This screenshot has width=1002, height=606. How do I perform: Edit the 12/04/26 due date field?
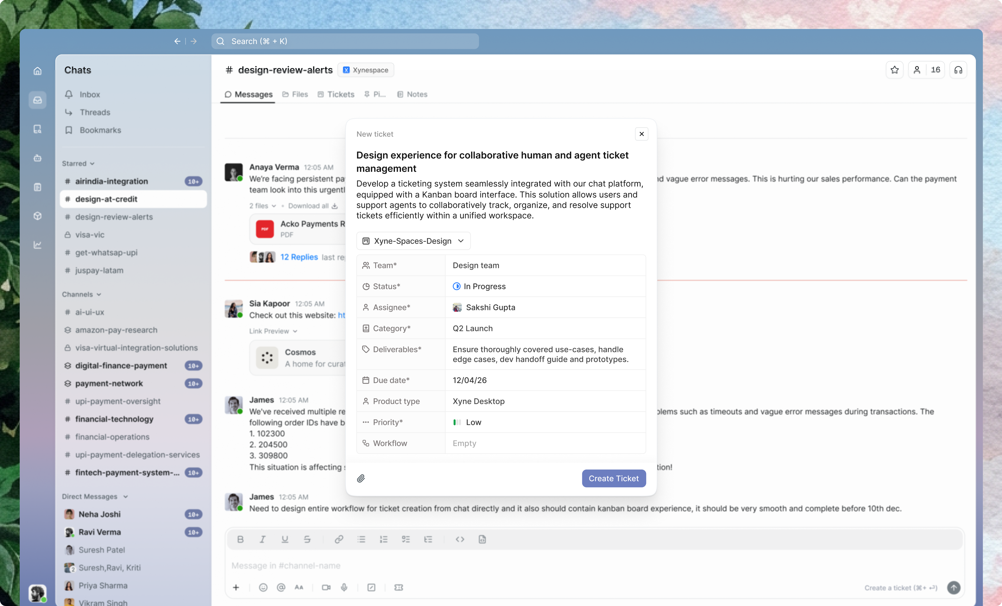(x=545, y=380)
